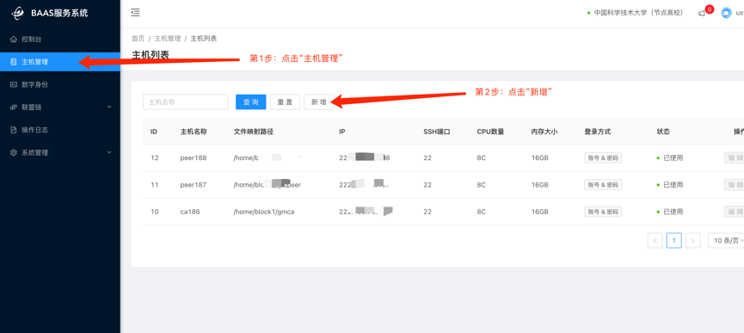The width and height of the screenshot is (744, 333).
Task: Click 账号 & 密码 tag in ca186 row
Action: 603,212
